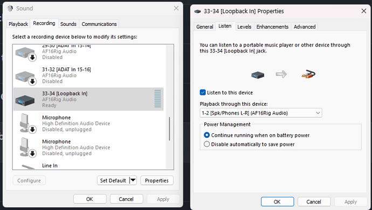Click the RCA cable output icon
The image size is (372, 210).
308,74
